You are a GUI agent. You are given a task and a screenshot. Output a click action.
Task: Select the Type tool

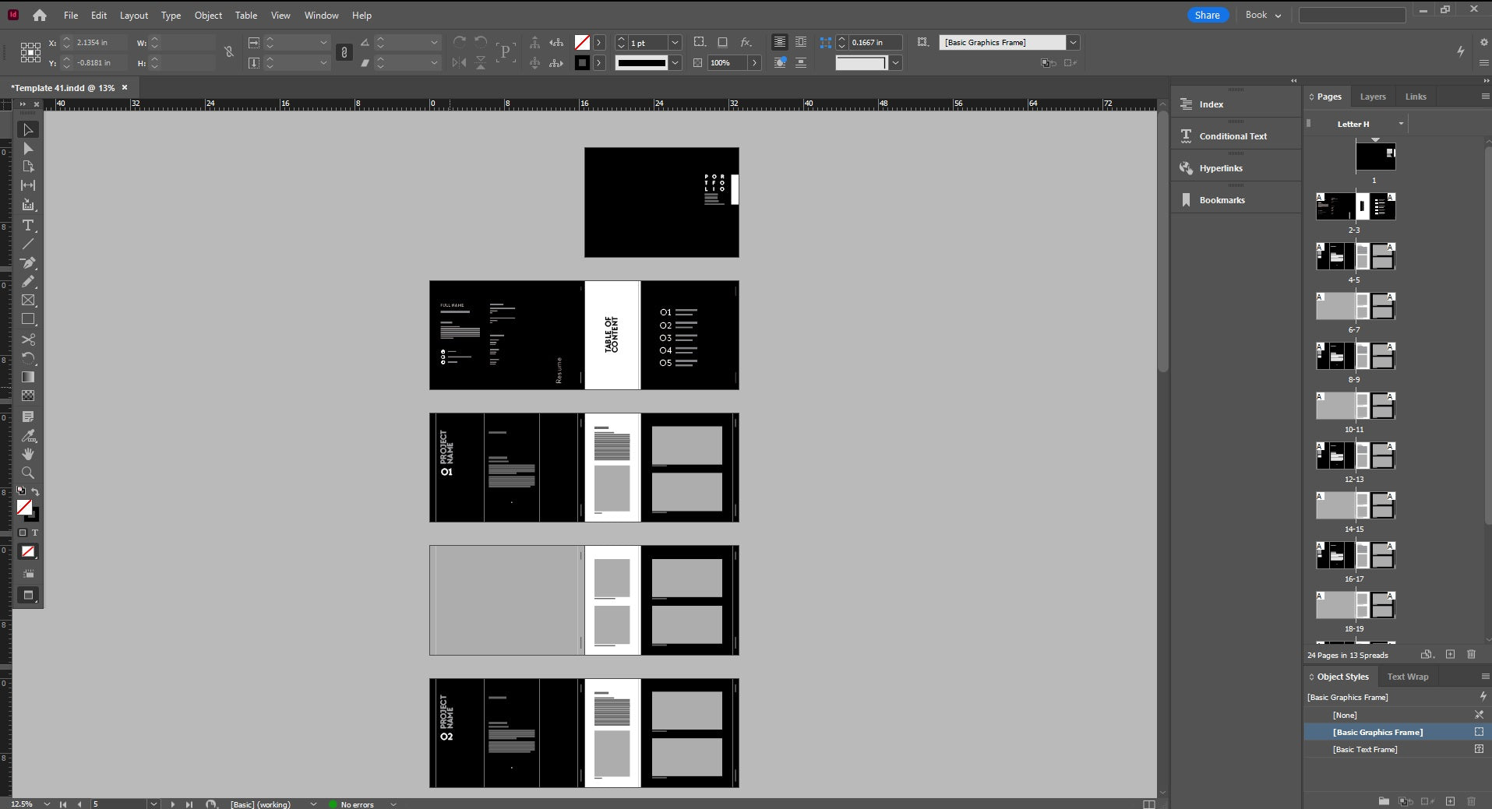tap(28, 225)
